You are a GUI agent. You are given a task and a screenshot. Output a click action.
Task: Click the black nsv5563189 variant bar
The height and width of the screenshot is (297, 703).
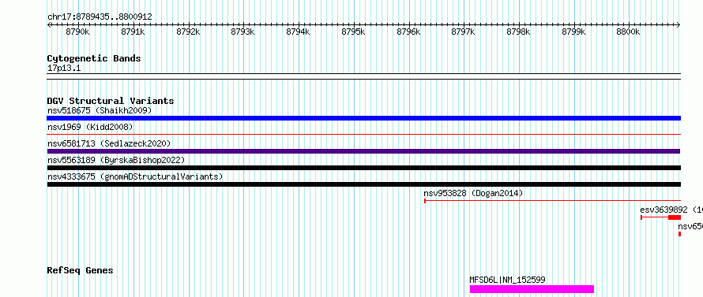tap(363, 168)
